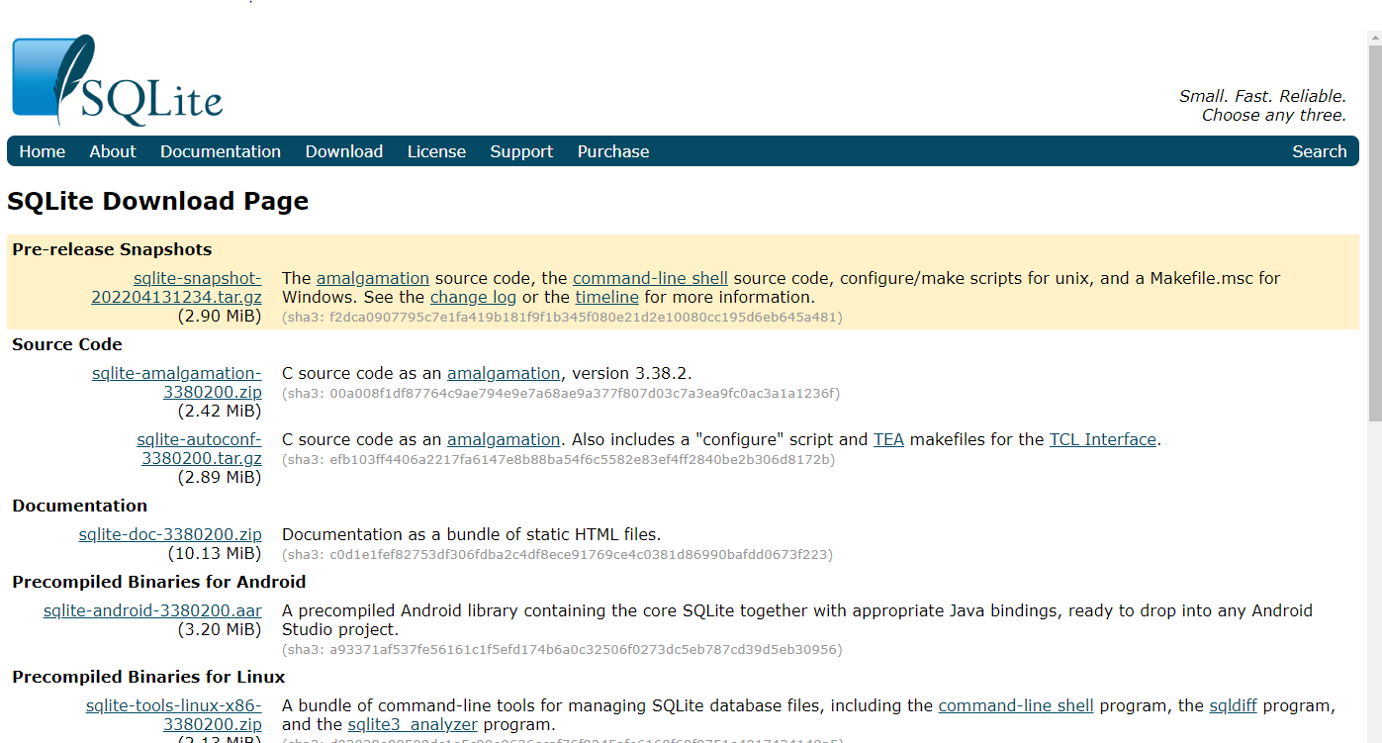1382x743 pixels.
Task: Download sqlite-snapshot-202204131234.tar.gz
Action: (x=177, y=288)
